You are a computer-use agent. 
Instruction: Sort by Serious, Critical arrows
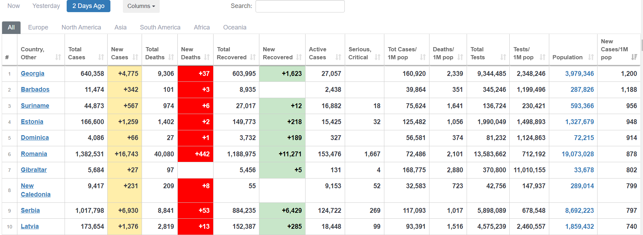point(378,57)
